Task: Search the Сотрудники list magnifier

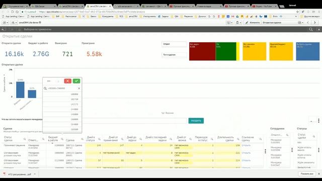Action: 287,135
